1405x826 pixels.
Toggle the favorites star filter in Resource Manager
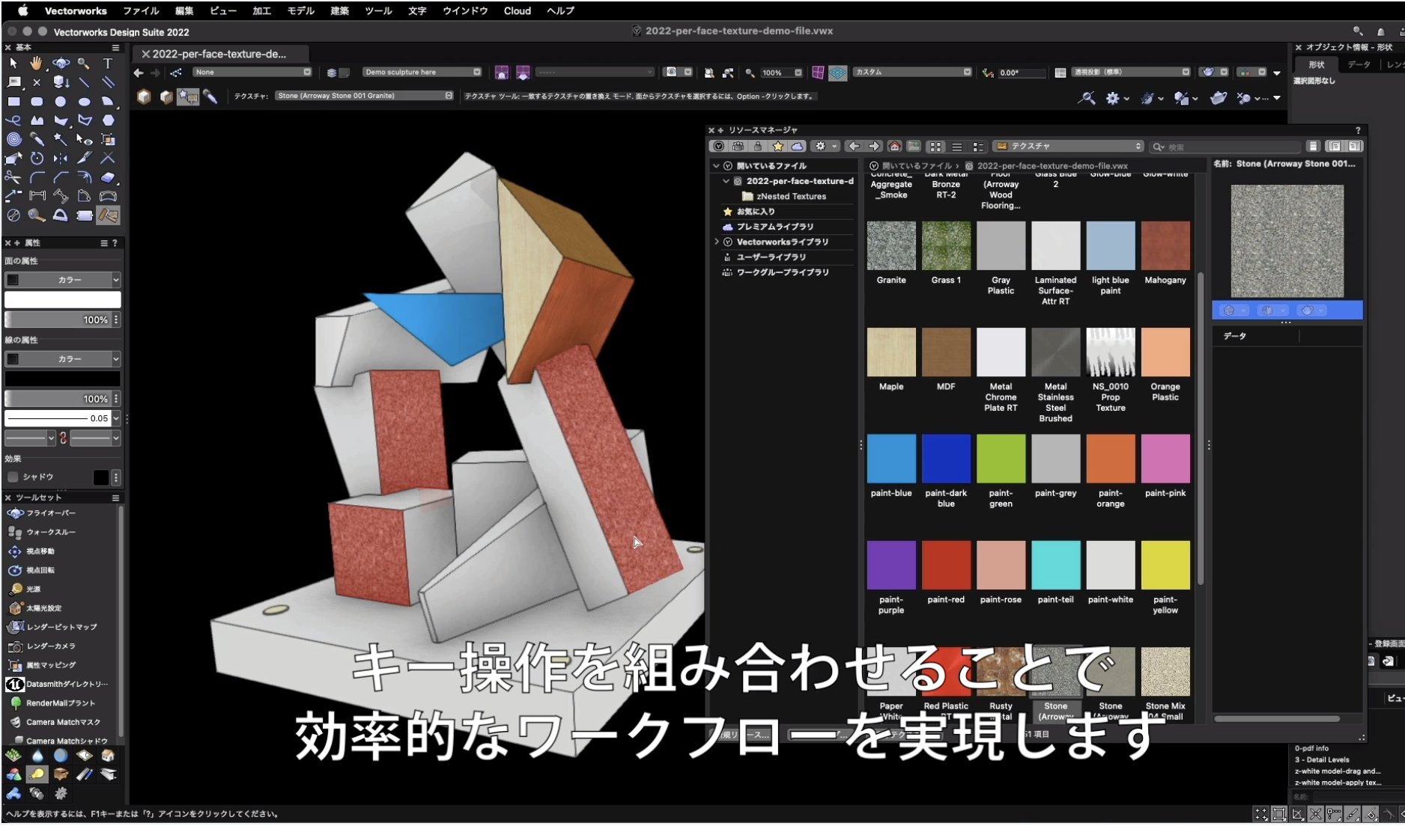tap(777, 146)
